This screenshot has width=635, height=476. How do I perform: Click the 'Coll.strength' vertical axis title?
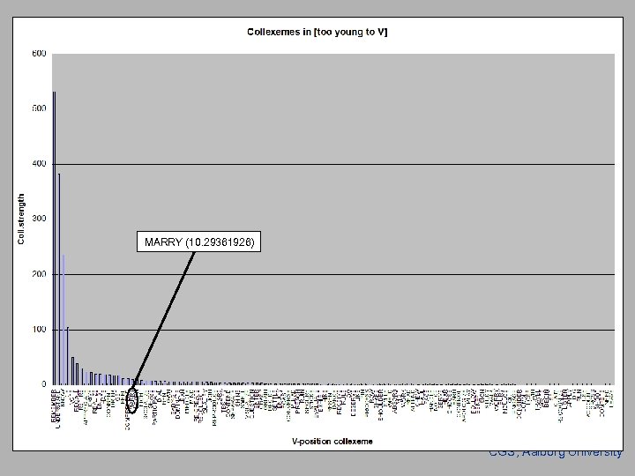coord(21,219)
